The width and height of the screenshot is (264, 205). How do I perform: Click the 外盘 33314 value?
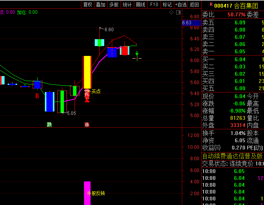238,125
